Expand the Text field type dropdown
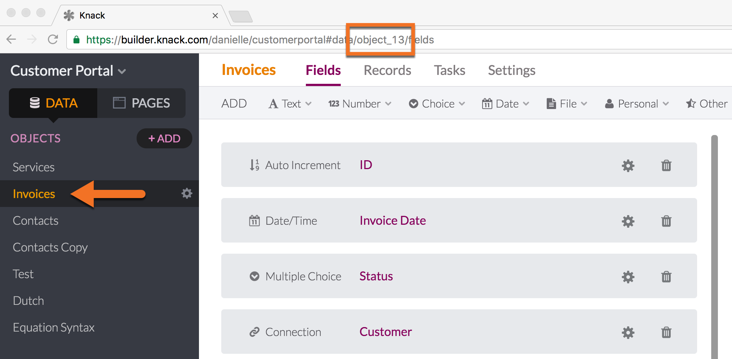Image resolution: width=732 pixels, height=359 pixels. [x=290, y=104]
